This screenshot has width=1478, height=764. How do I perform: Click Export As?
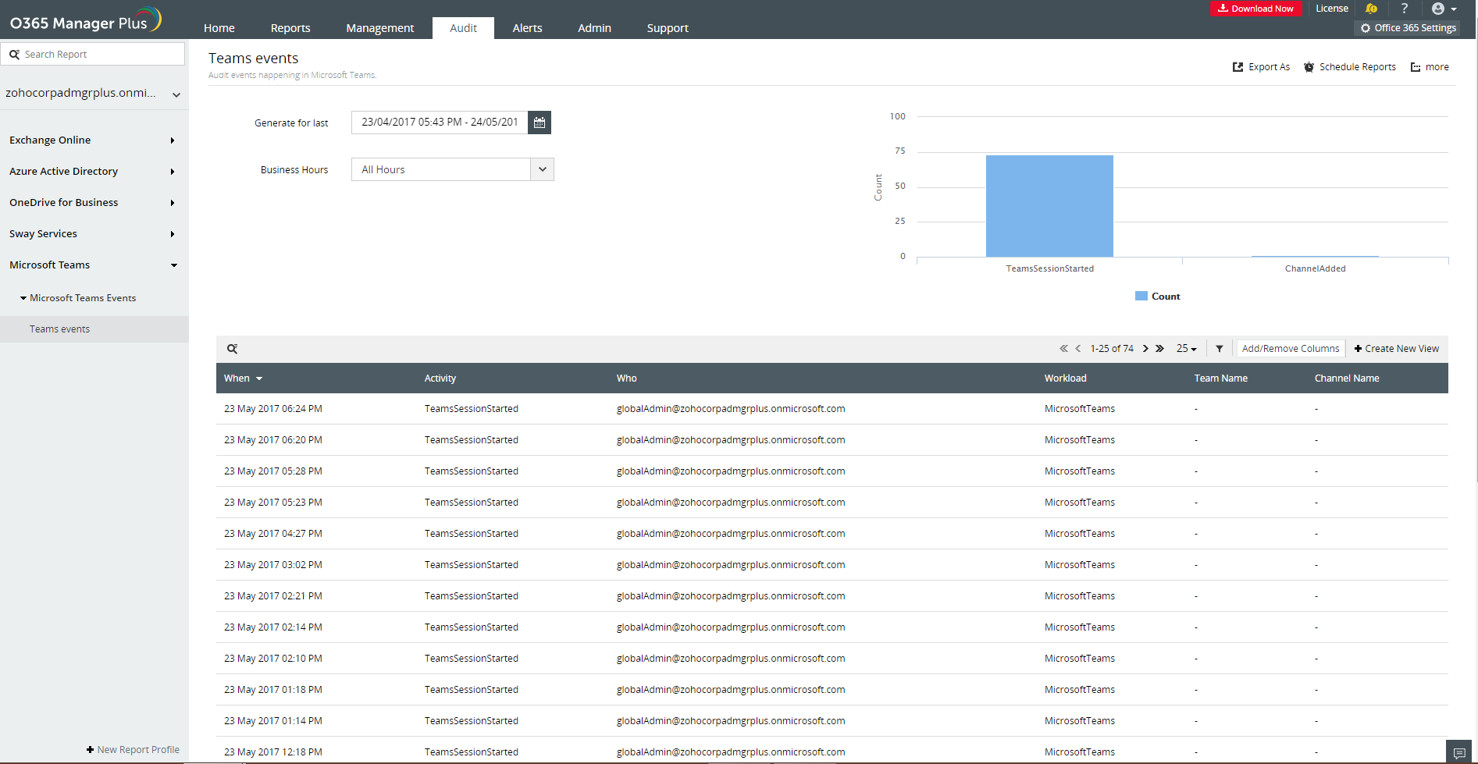pos(1261,67)
